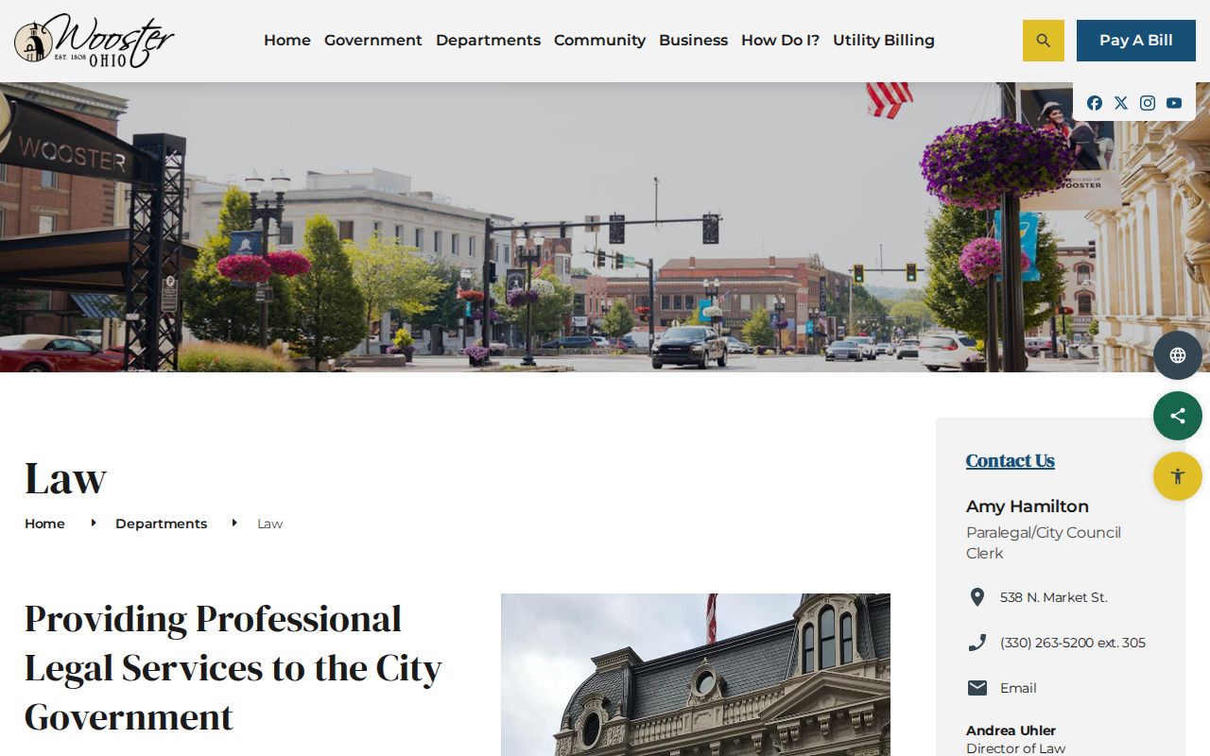Open the Home menu item
The width and height of the screenshot is (1210, 756).
coord(287,41)
